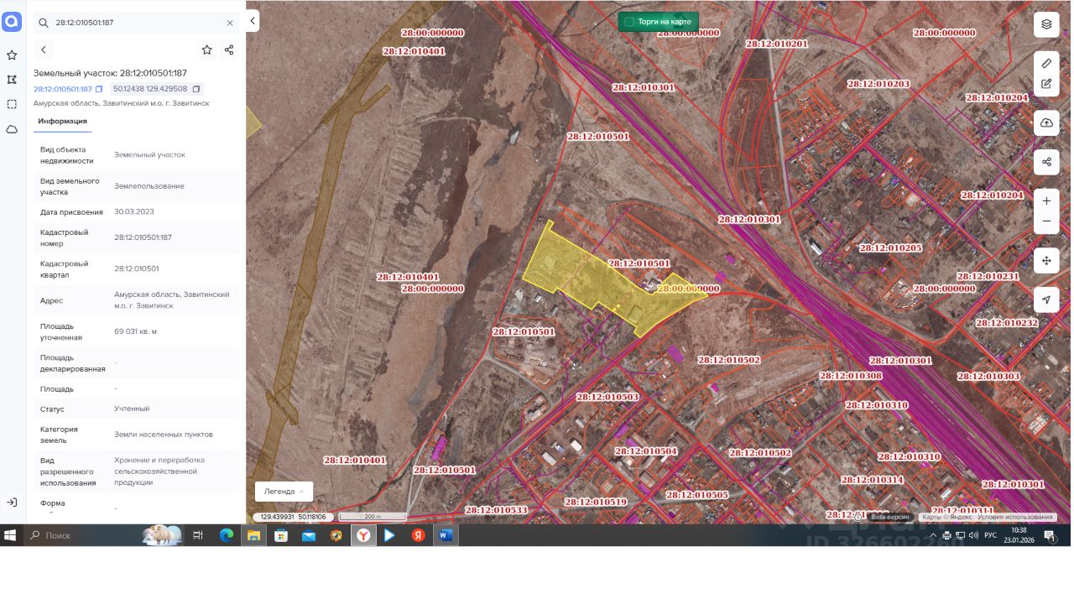
Task: Select the edit drawing tool
Action: [x=1046, y=84]
